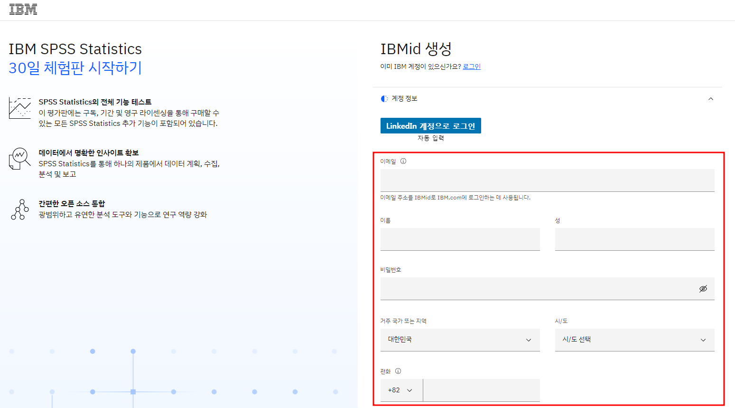The image size is (735, 408).
Task: Click the phone number input field
Action: (481, 389)
